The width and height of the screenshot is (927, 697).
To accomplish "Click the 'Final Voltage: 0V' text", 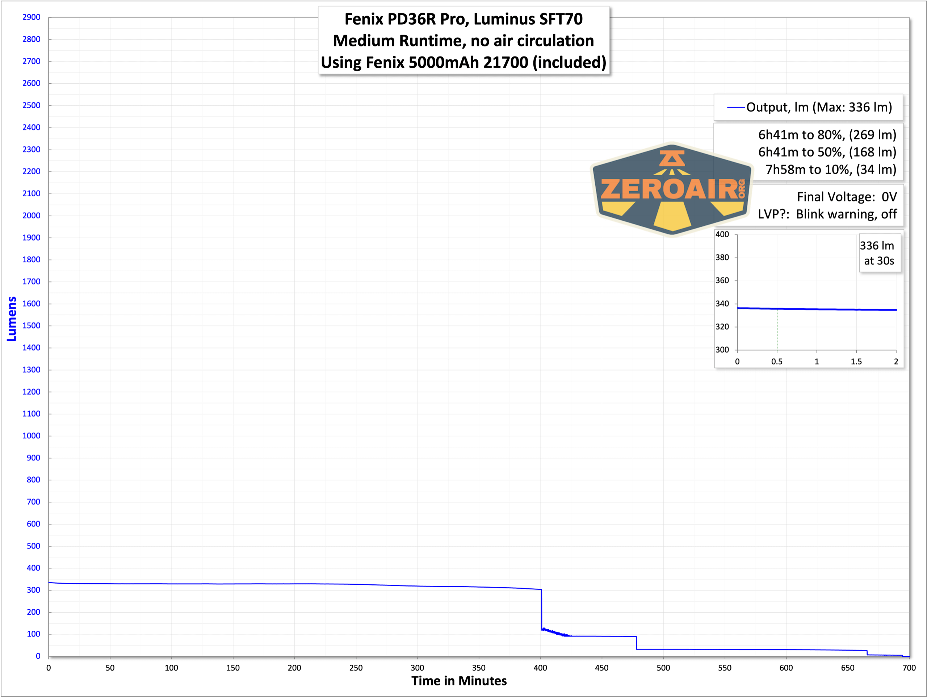I will 847,197.
